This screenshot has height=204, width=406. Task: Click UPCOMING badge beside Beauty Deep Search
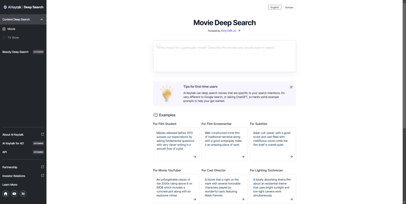[38, 52]
